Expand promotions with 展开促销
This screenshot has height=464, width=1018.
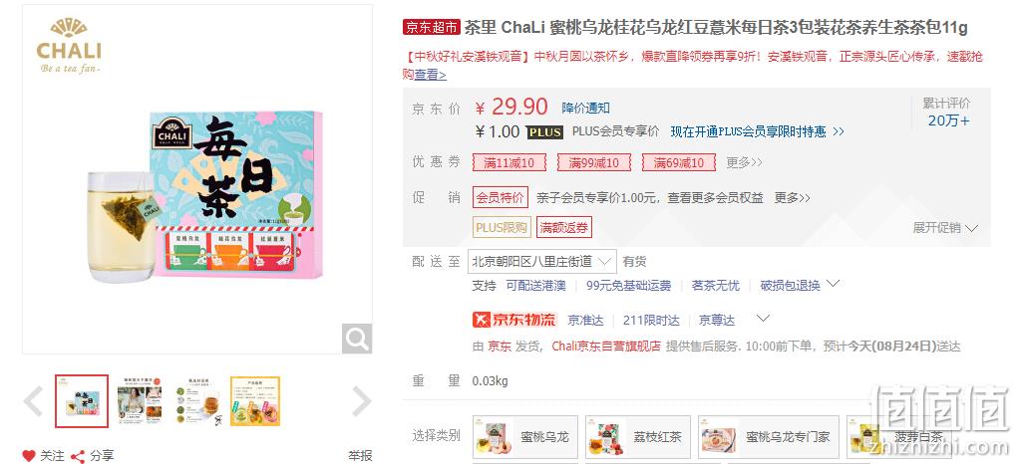944,227
